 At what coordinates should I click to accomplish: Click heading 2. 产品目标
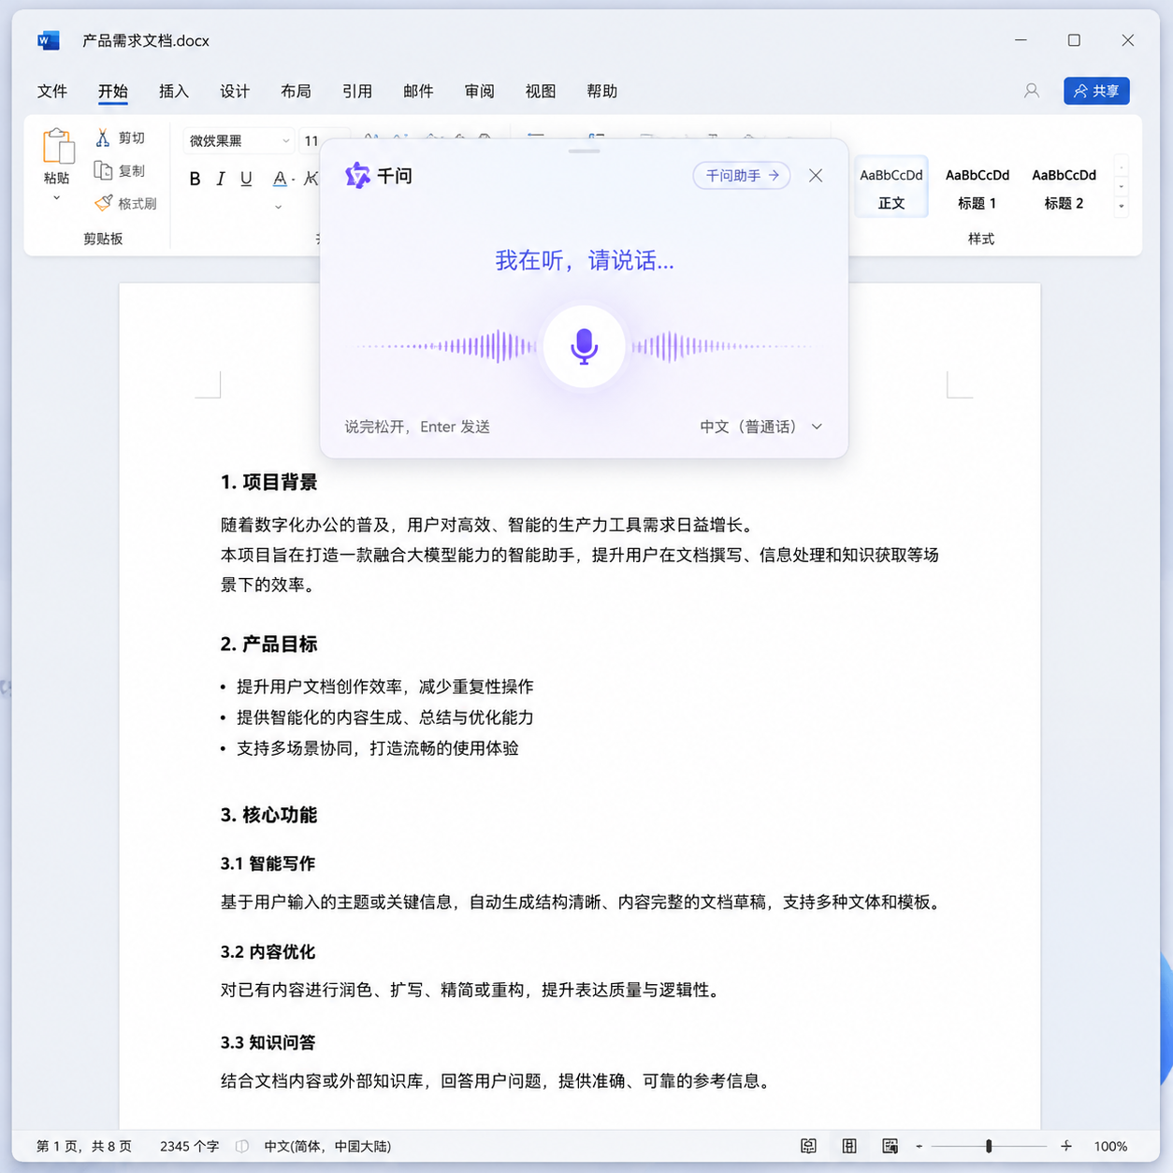coord(268,644)
